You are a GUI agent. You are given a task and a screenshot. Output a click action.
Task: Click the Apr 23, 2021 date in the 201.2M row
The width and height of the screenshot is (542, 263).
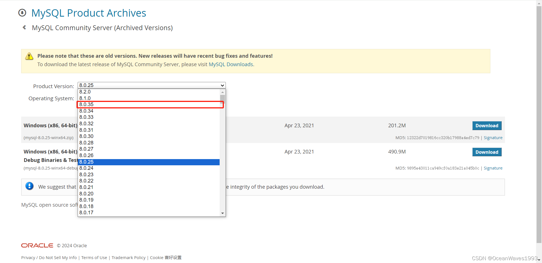299,126
